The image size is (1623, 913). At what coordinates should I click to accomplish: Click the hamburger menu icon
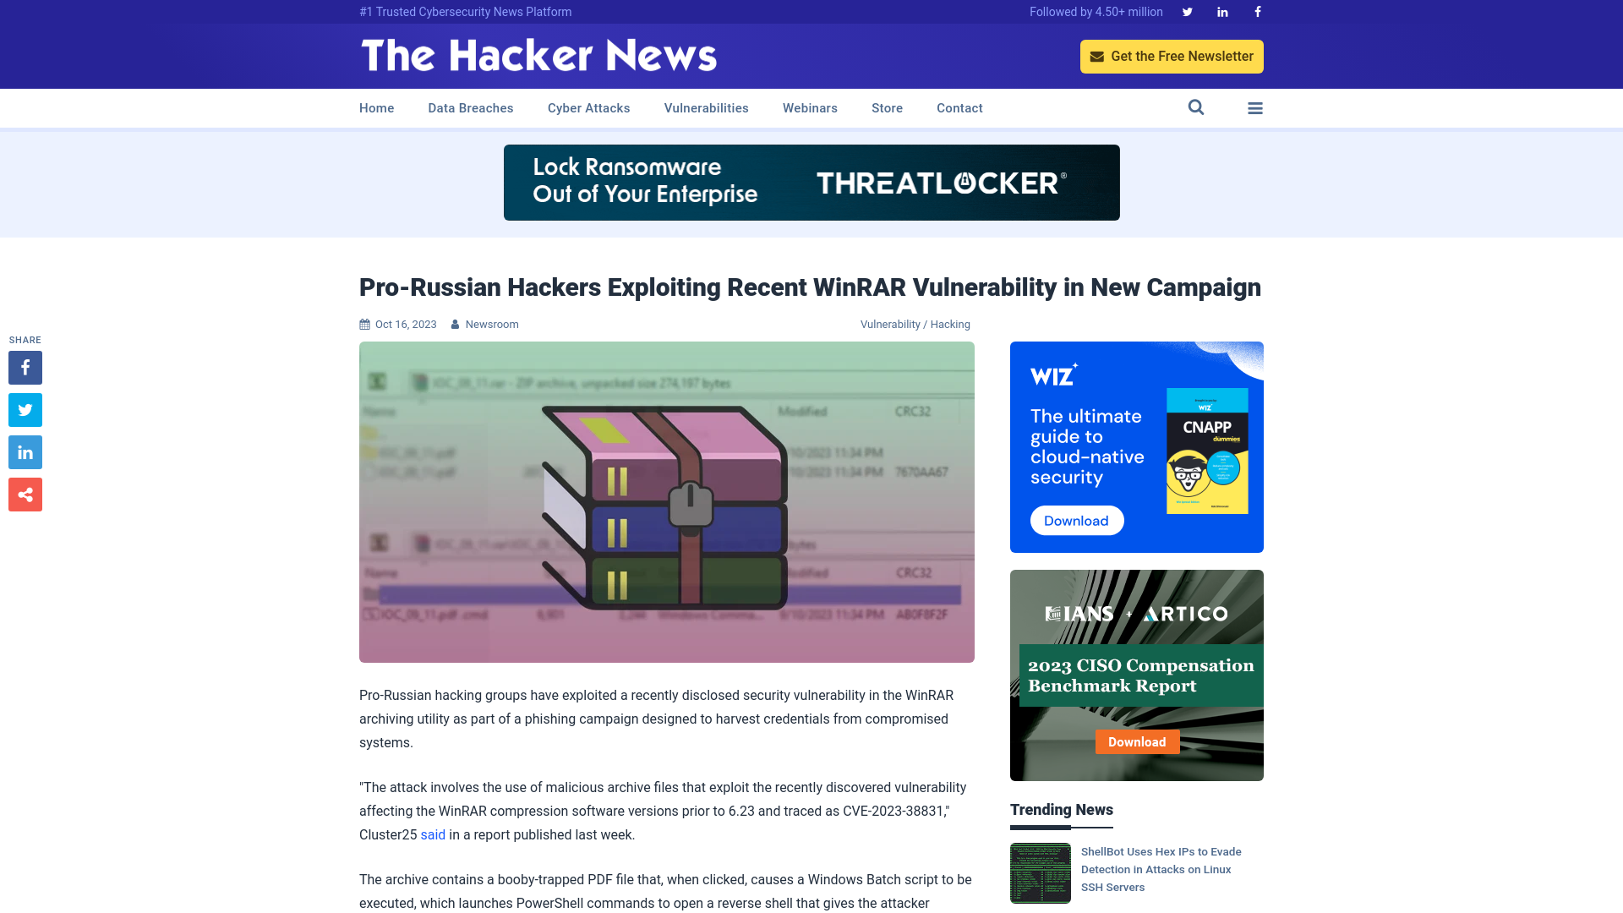point(1255,108)
